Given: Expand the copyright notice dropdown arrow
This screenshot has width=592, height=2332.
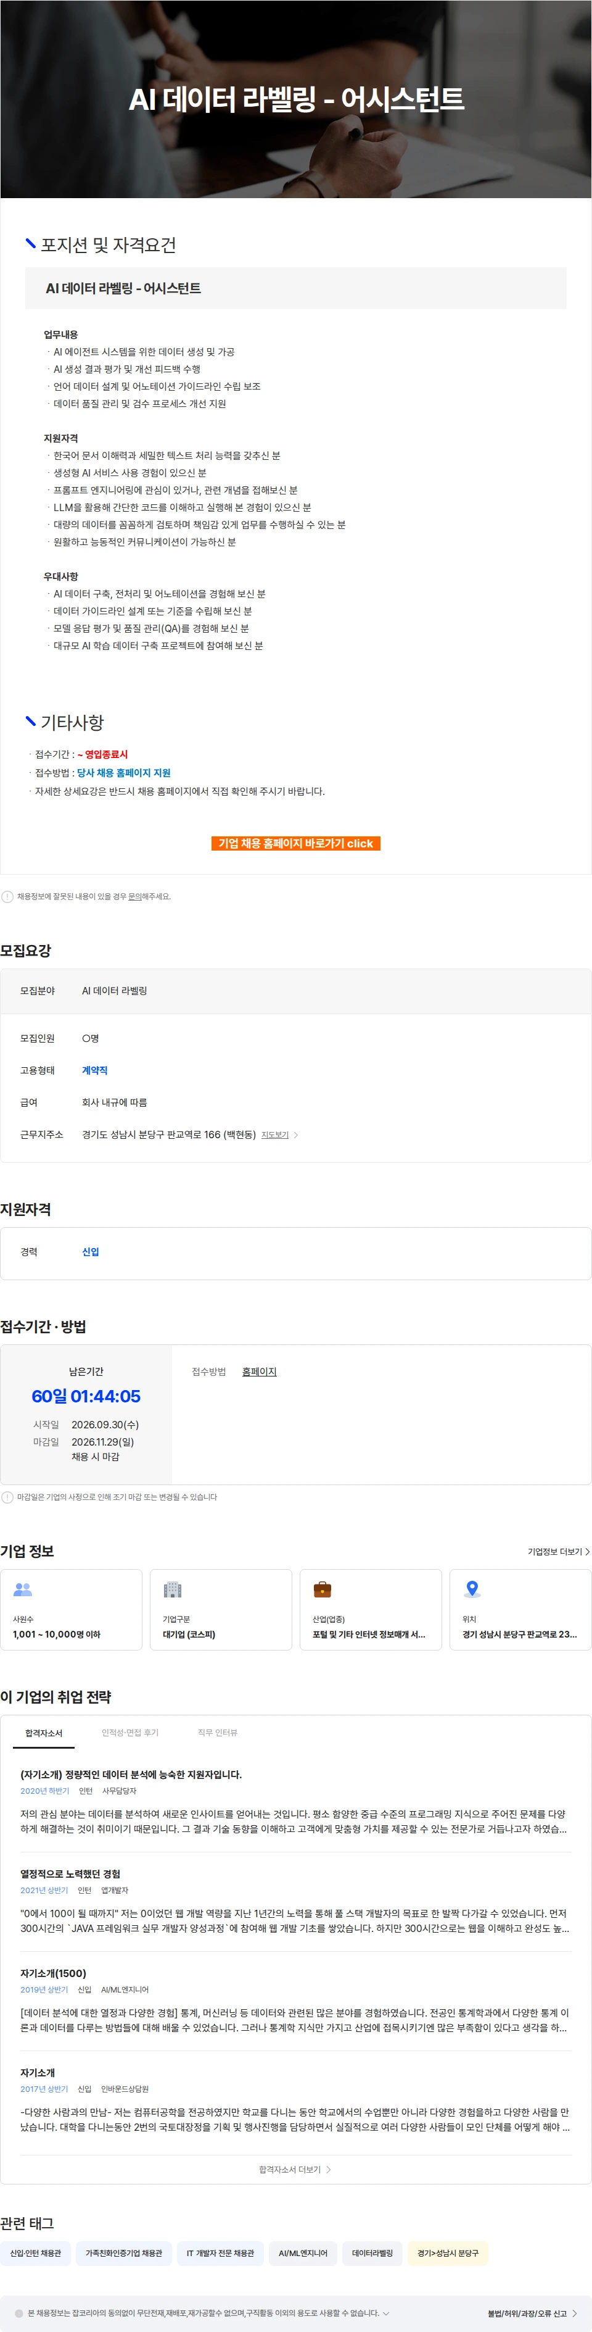Looking at the screenshot, I should [387, 2313].
